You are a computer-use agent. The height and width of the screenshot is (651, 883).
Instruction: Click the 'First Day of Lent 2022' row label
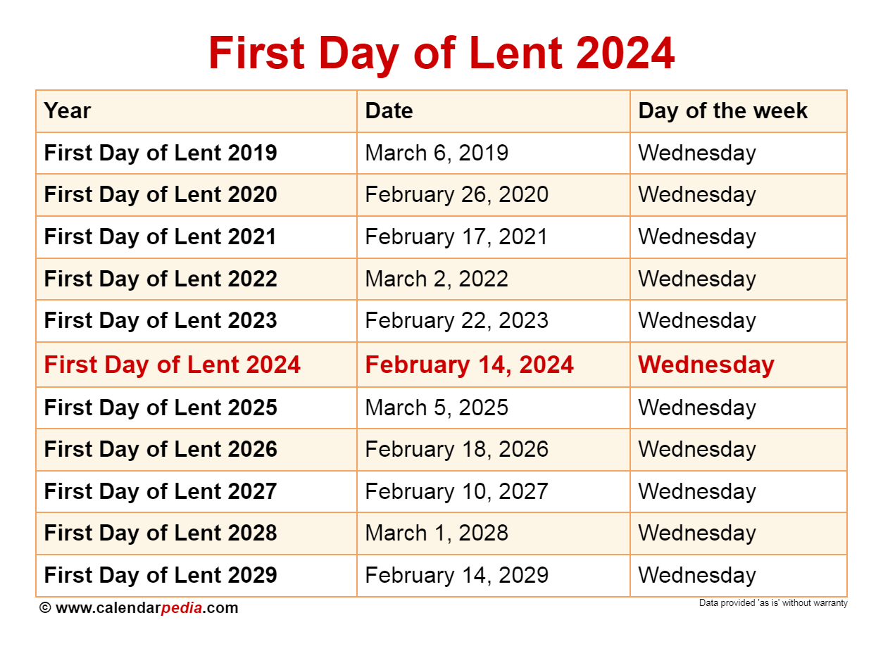(161, 279)
